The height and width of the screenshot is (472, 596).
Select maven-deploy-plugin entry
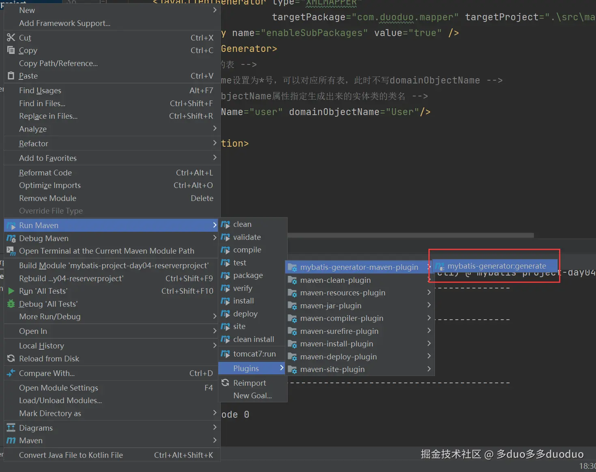[360, 357]
